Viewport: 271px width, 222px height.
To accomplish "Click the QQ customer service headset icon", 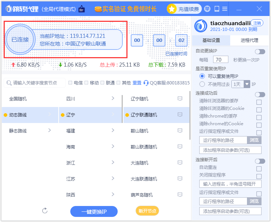I will (x=146, y=83).
